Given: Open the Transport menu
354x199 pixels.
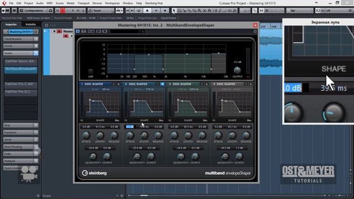Looking at the screenshot, I should [x=84, y=3].
